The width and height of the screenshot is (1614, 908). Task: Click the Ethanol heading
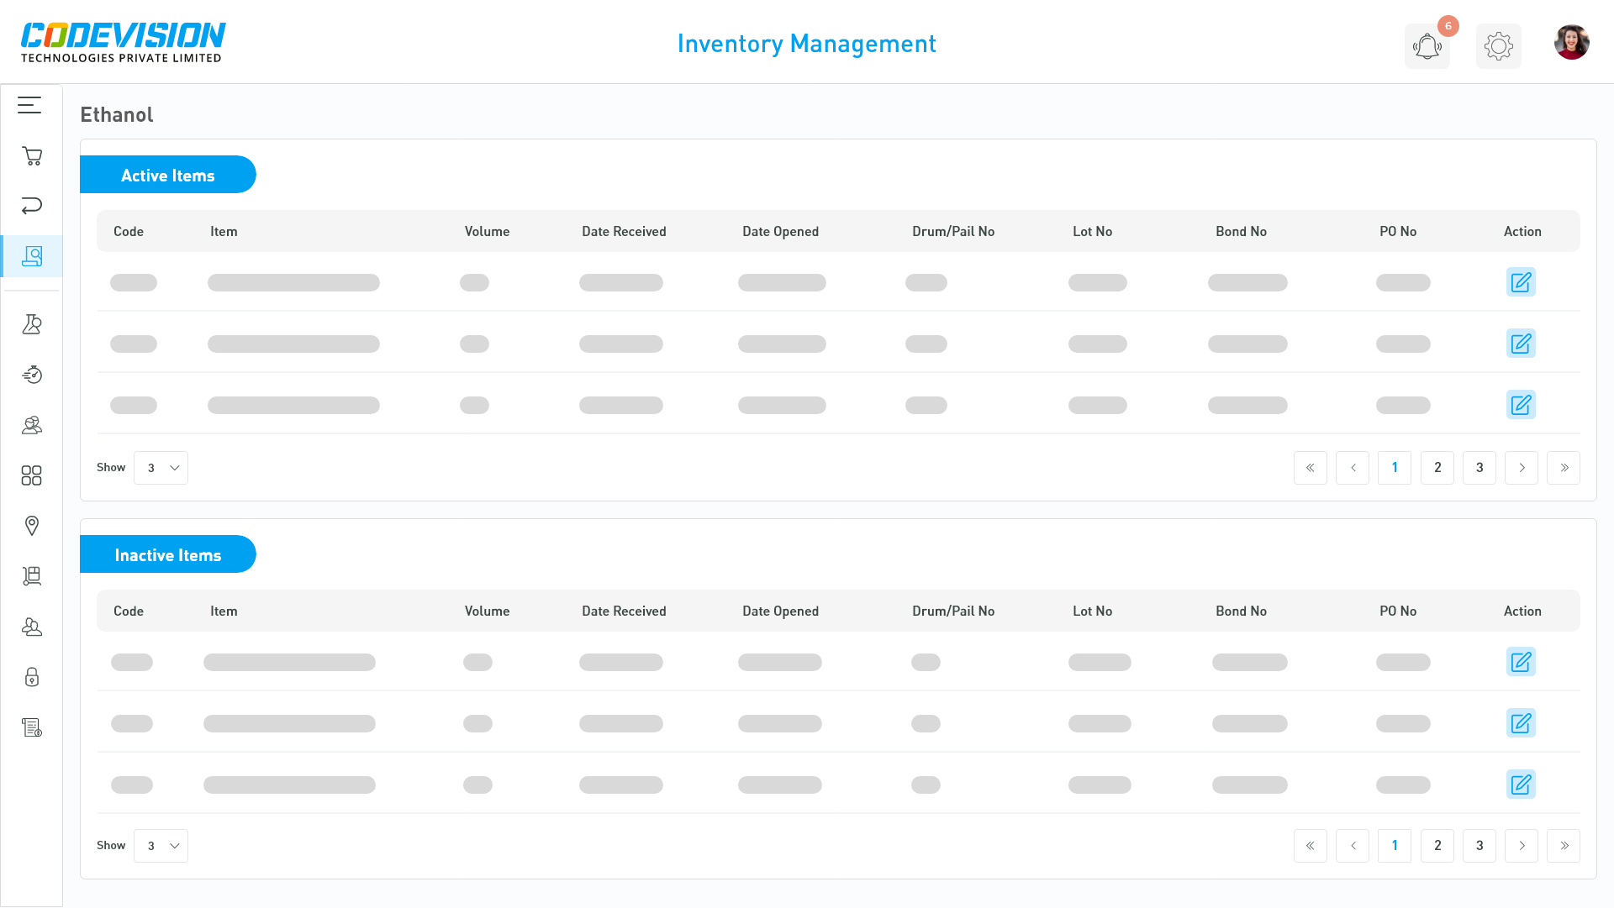(117, 115)
